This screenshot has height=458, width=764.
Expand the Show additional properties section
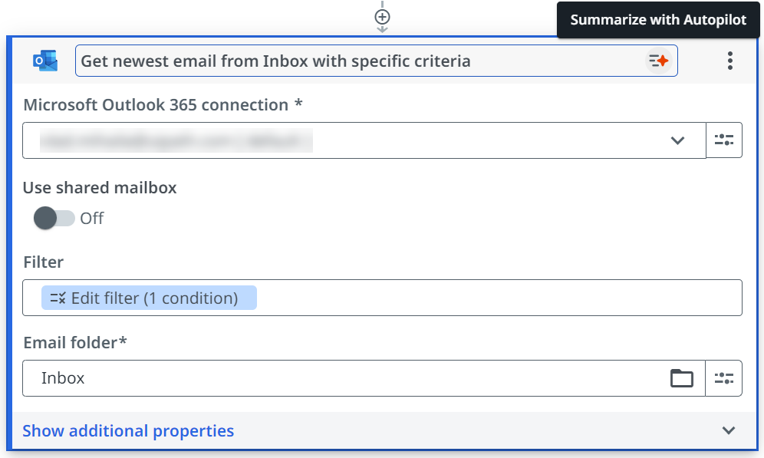(x=127, y=430)
